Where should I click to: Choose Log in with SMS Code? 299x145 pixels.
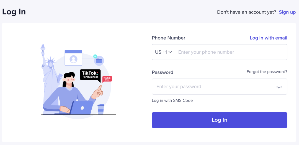click(x=172, y=100)
